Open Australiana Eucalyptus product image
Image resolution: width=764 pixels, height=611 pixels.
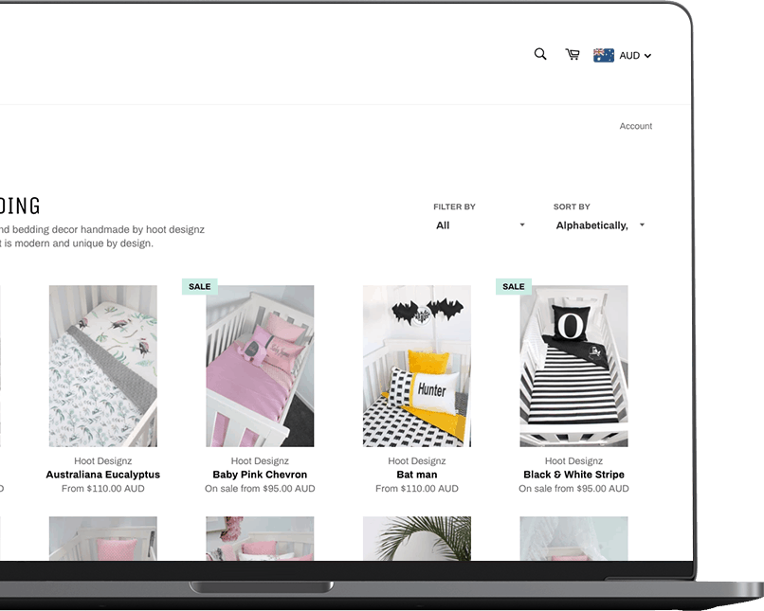pos(102,366)
